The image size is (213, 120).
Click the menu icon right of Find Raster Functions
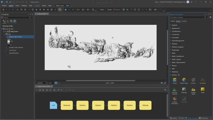click(x=210, y=17)
